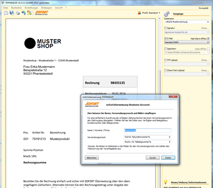Open the Briefpapier menu
This screenshot has height=188, width=213.
[46, 8]
